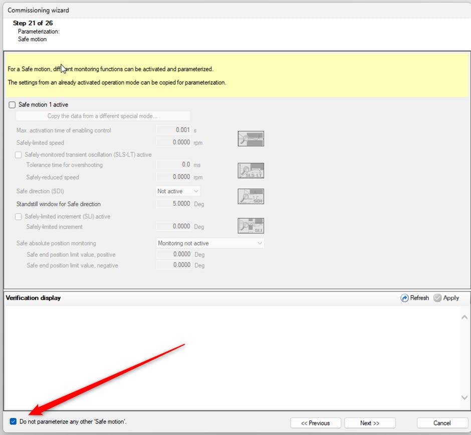471x435 pixels.
Task: Select the Standstill window for Safe direction field
Action: 173,204
